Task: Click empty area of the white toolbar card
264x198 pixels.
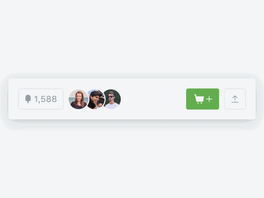Action: 153,99
